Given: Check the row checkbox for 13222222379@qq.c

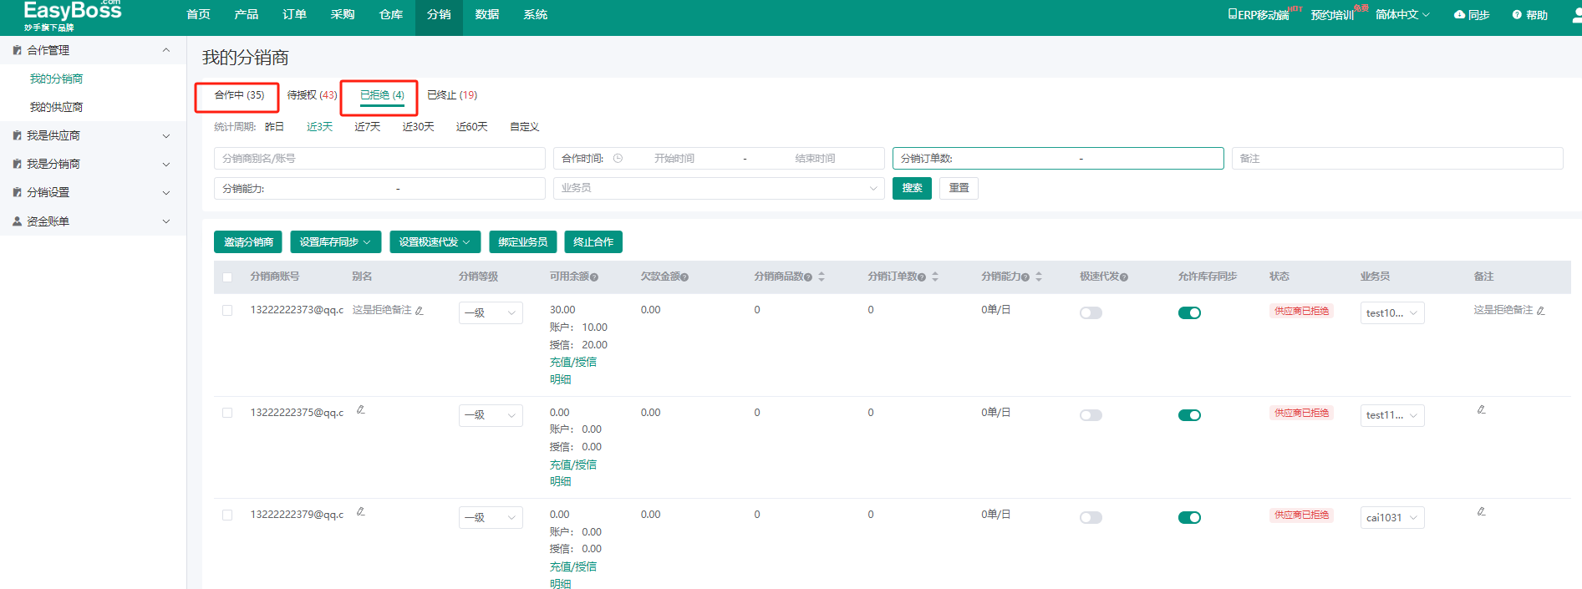Looking at the screenshot, I should (227, 515).
